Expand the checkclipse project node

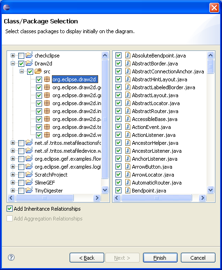coord(13,55)
